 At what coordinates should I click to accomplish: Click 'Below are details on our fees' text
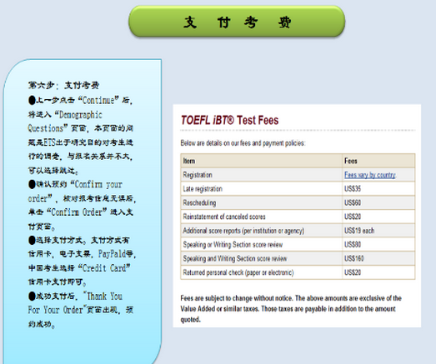tap(243, 143)
